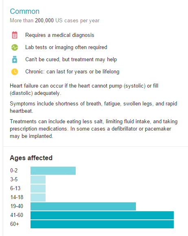Click the 0-2 age group bar
The image size is (188, 236).
(53, 171)
